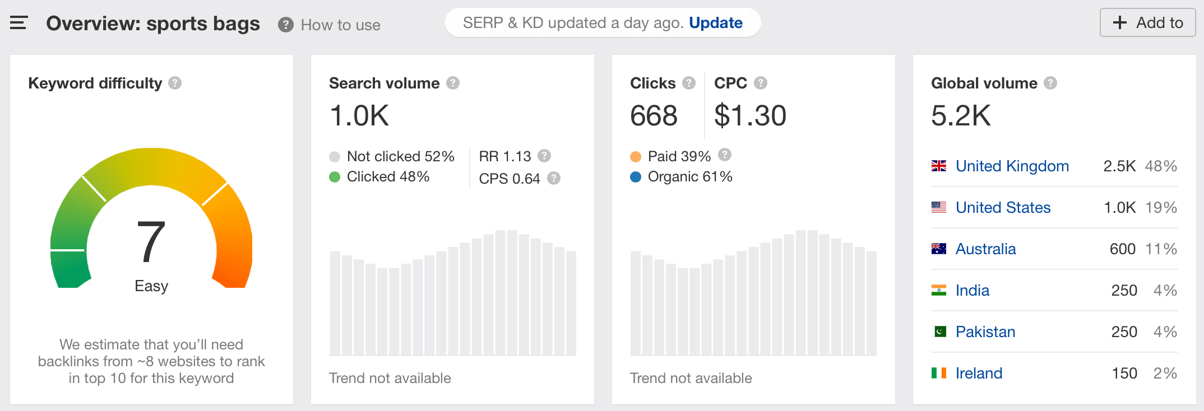Click the help icon next to CPC
The height and width of the screenshot is (411, 1204).
(761, 83)
